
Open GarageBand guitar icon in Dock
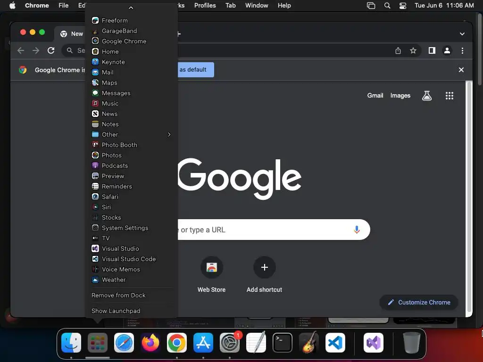coord(309,343)
